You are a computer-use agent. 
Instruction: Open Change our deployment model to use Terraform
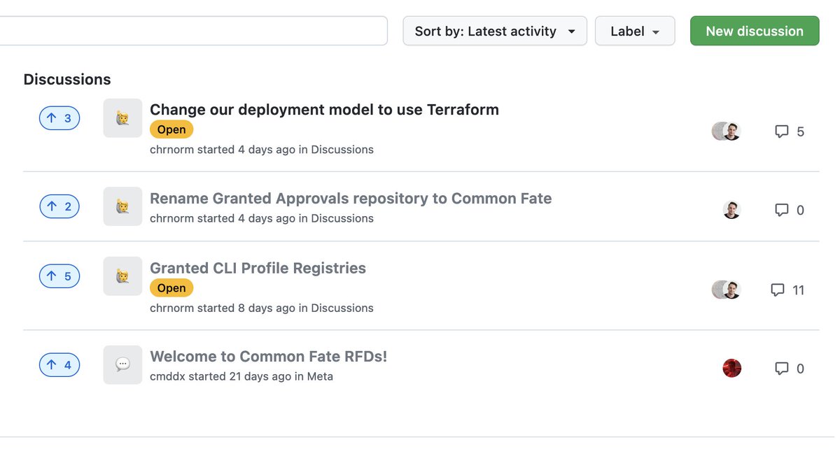click(324, 110)
